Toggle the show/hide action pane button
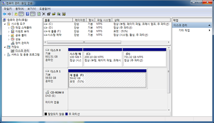 (x=33, y=14)
